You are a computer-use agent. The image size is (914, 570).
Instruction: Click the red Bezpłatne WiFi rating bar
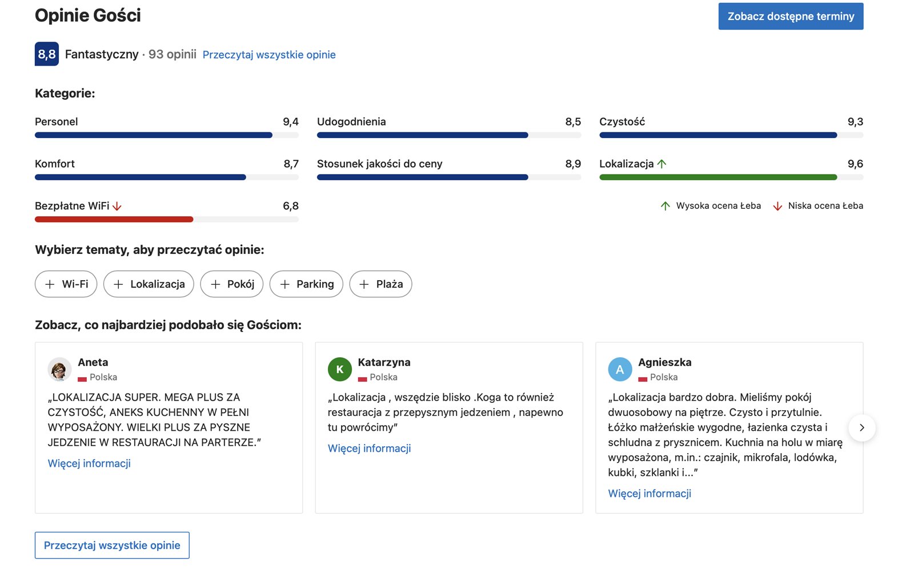[x=114, y=220]
